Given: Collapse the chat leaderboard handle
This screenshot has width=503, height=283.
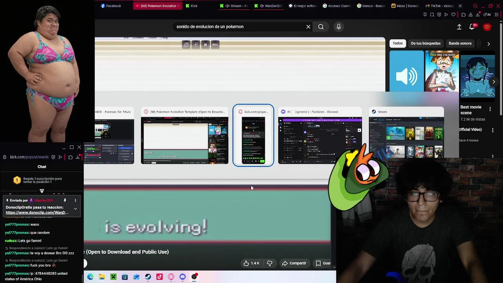Looking at the screenshot, I should 42,191.
